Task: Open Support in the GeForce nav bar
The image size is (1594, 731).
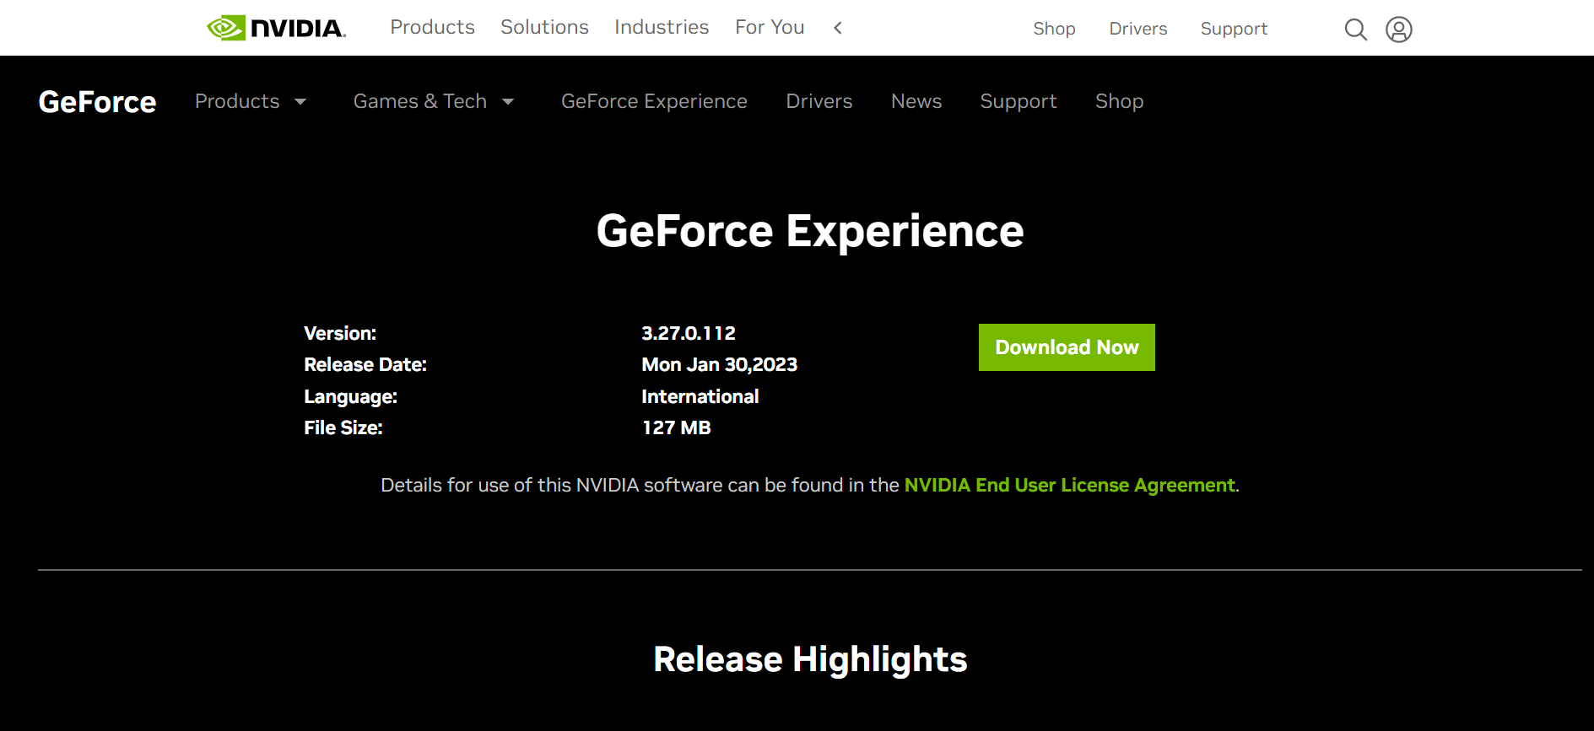Action: (1018, 101)
